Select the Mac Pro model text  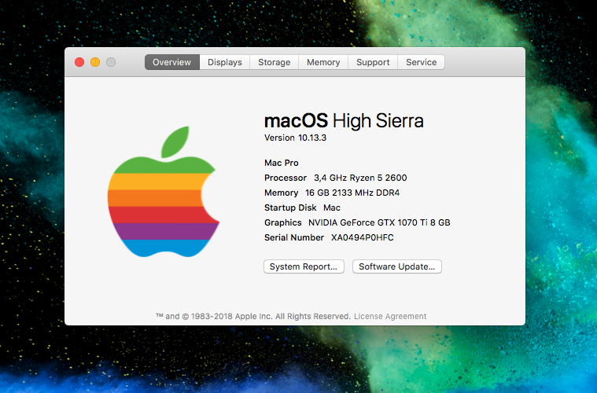[x=282, y=163]
